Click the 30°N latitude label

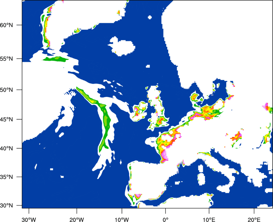tap(6, 206)
